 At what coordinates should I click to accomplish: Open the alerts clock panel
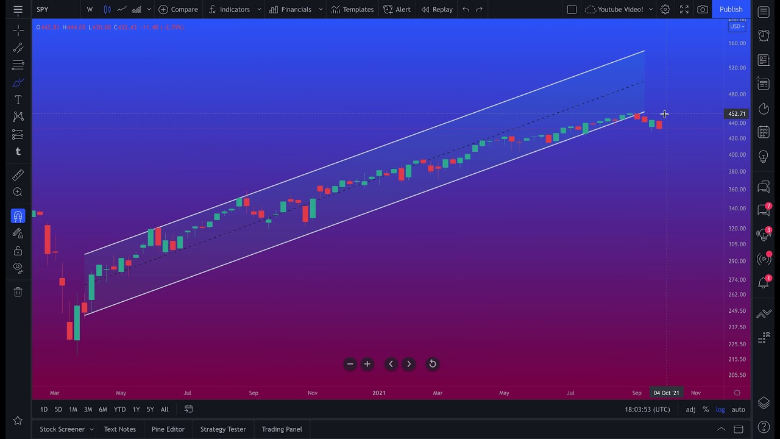coord(764,35)
